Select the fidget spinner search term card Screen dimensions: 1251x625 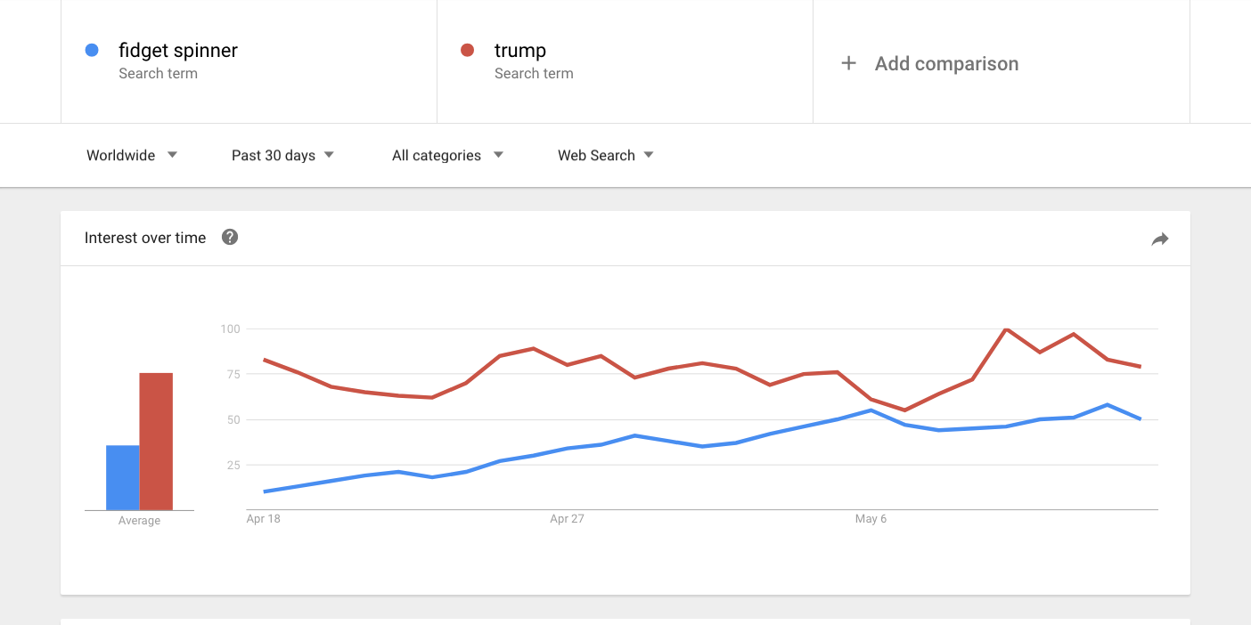click(x=248, y=61)
